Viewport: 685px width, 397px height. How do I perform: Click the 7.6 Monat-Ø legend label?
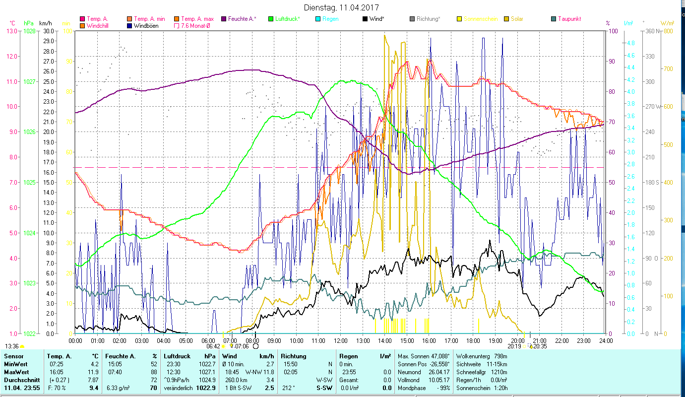(197, 26)
